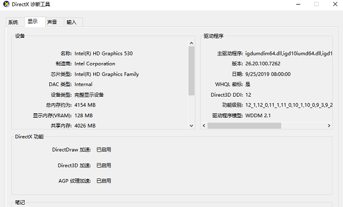Click driver date 9/25/2019 08:00:00

(x=268, y=74)
